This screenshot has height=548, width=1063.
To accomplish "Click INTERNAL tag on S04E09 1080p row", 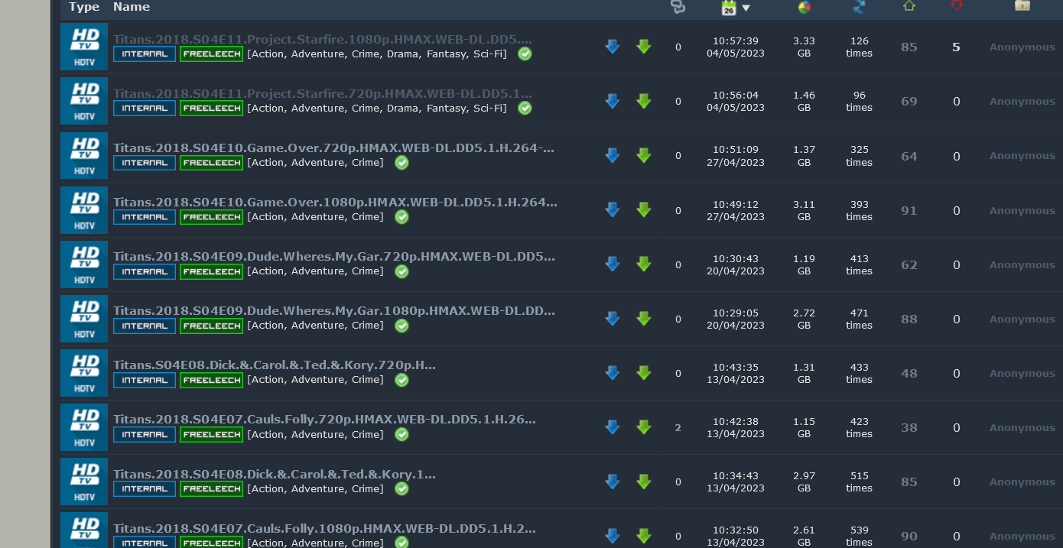I will click(145, 326).
